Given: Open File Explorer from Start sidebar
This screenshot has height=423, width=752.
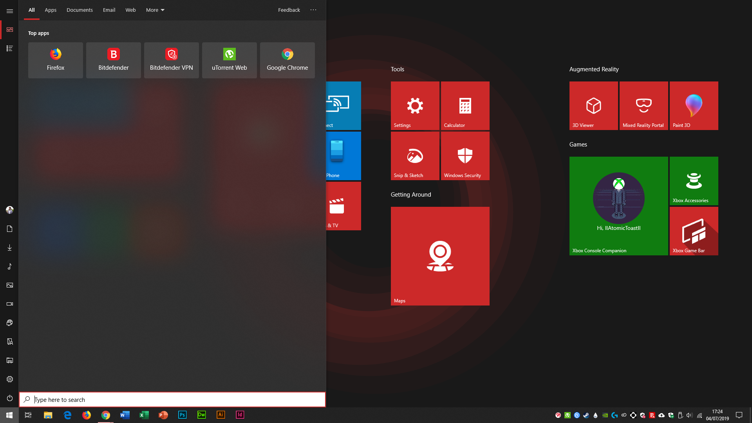Looking at the screenshot, I should tap(9, 360).
